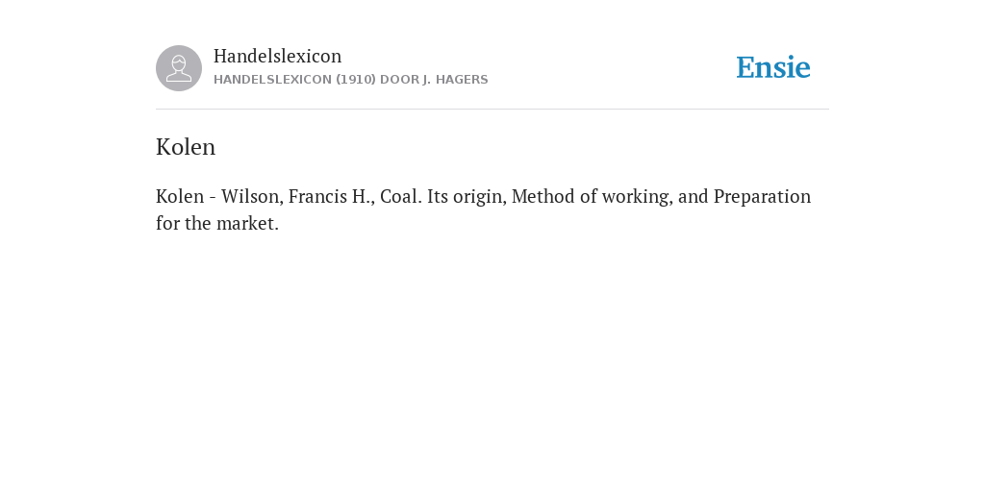Click the letter E of the Ensie logo

745,68
